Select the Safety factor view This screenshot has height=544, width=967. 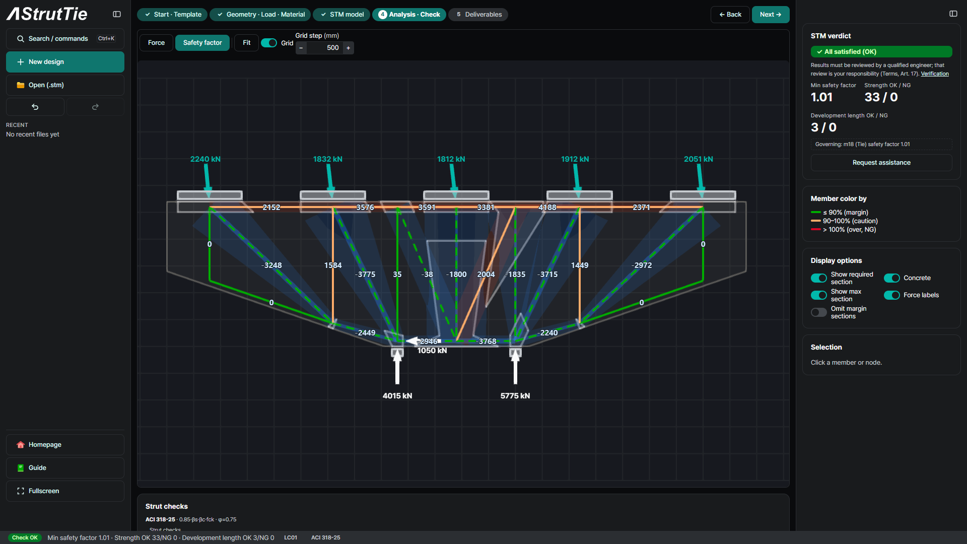click(x=202, y=43)
